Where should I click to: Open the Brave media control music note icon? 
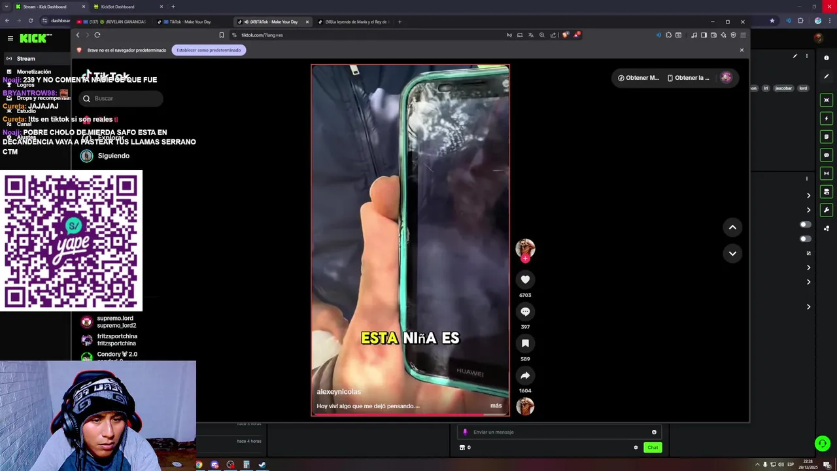[x=694, y=35]
